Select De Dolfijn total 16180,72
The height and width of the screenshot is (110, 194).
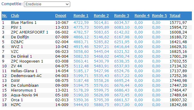click(178, 37)
